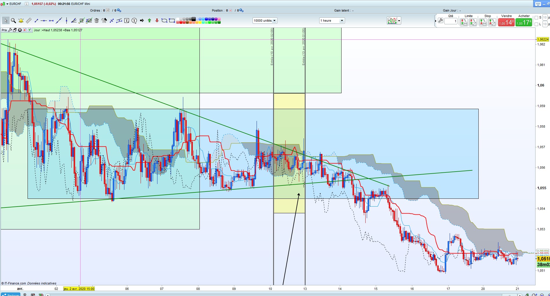Open the 1 heure timeframe dropdown

[332, 21]
